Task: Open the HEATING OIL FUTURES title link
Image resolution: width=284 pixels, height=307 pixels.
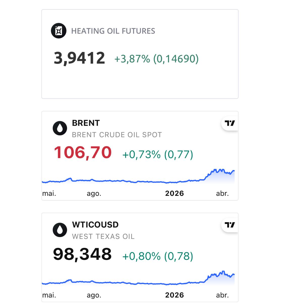Action: [x=113, y=31]
